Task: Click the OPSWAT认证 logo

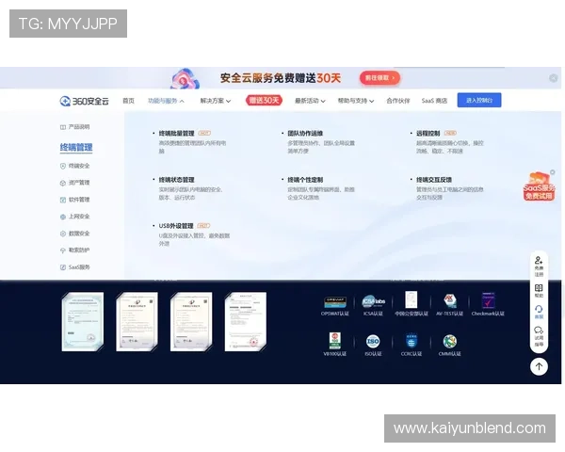Action: point(335,302)
